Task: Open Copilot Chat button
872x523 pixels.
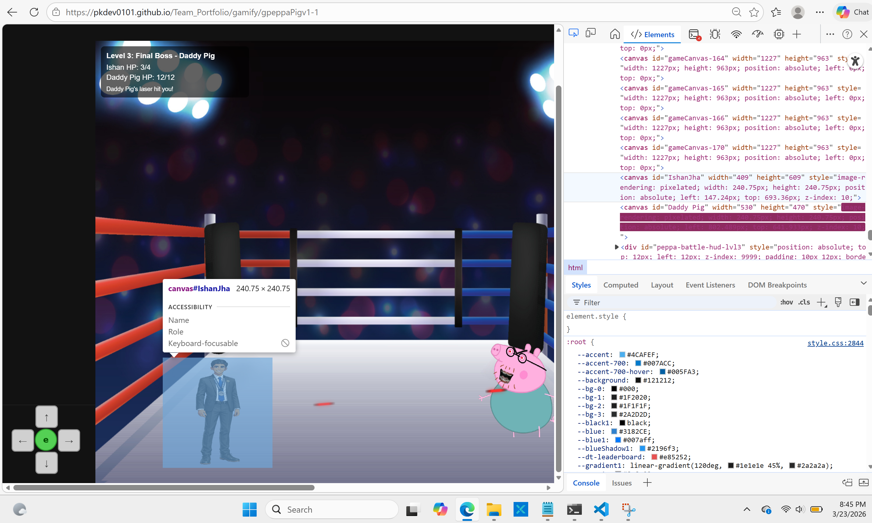Action: coord(852,12)
